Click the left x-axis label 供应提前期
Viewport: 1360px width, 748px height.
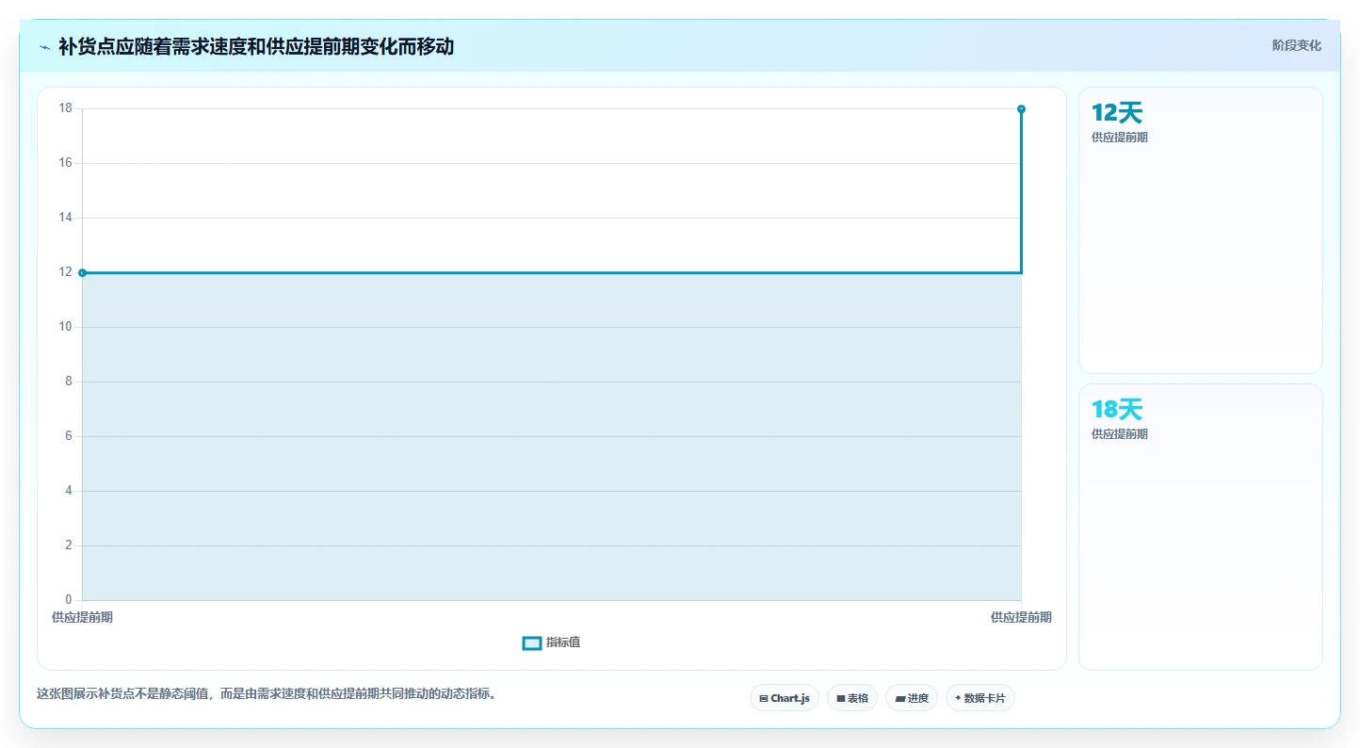pos(82,617)
